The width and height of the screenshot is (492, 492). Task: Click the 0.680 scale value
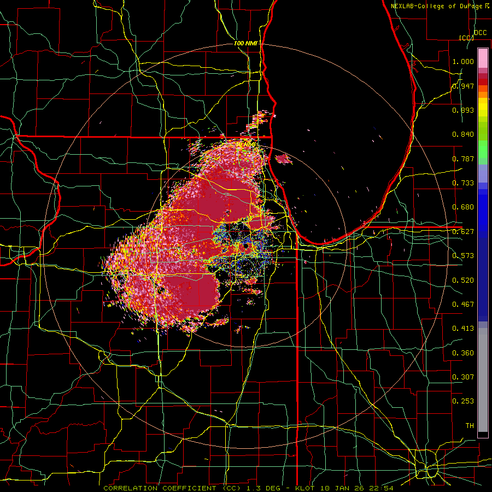[463, 207]
